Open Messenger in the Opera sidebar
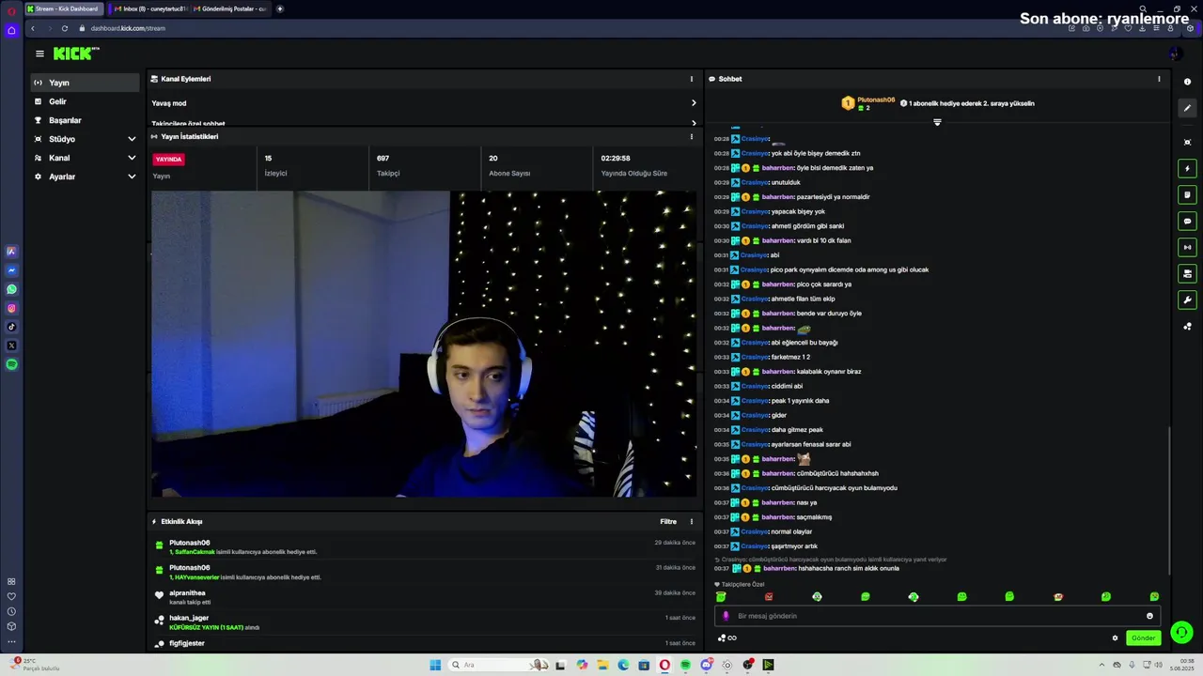 point(11,270)
